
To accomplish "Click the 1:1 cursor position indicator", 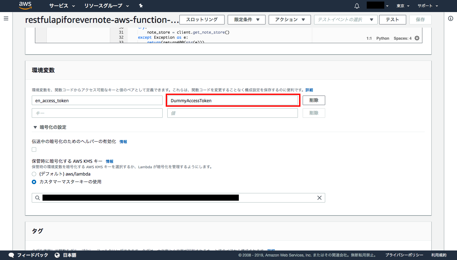I will (x=369, y=38).
